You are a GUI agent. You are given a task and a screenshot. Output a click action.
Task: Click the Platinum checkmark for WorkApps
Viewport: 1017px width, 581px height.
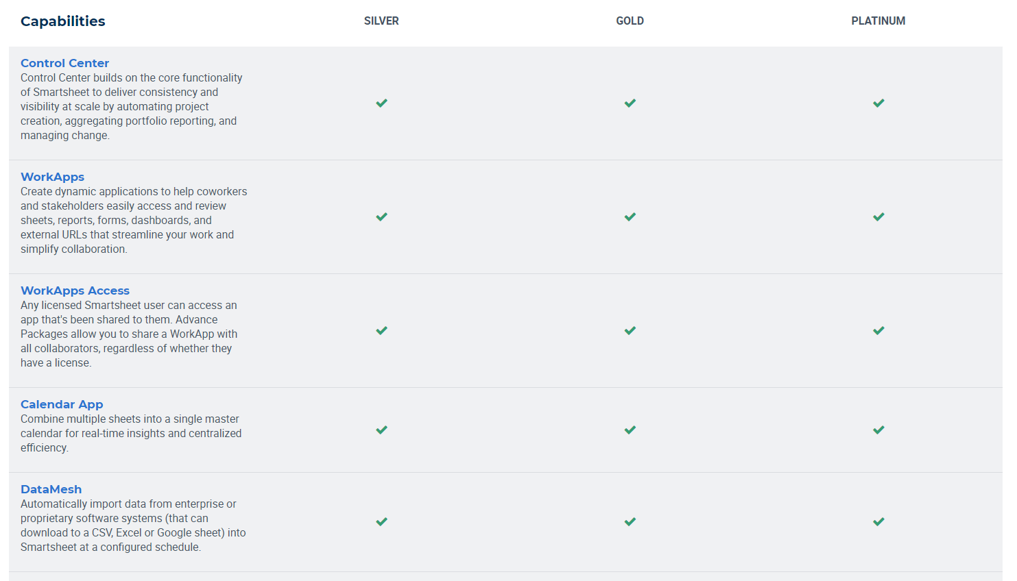878,217
